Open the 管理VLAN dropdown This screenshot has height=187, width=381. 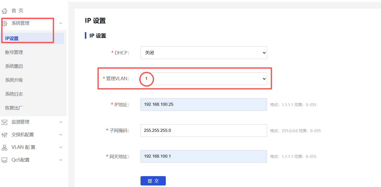(204, 79)
